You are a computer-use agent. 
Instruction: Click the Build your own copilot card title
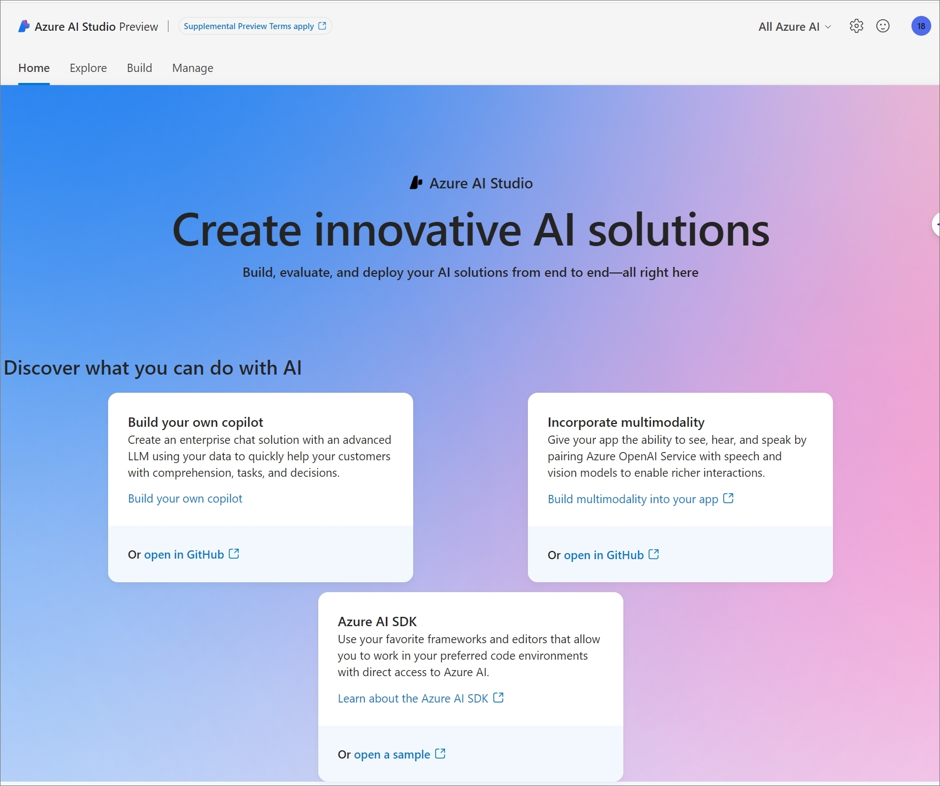(x=195, y=422)
